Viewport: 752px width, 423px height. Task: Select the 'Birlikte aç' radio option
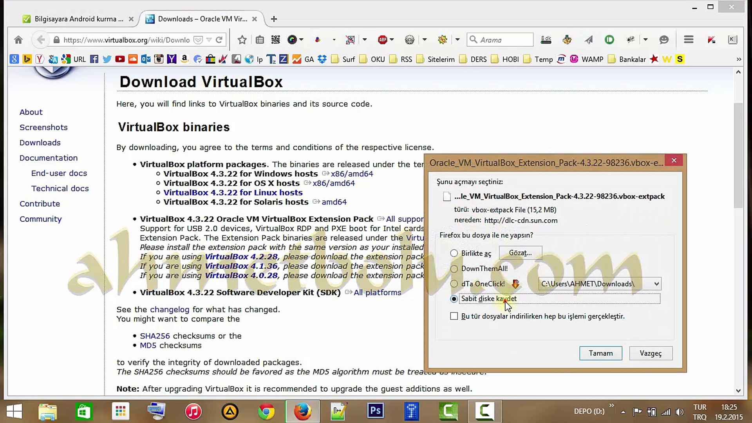(454, 253)
